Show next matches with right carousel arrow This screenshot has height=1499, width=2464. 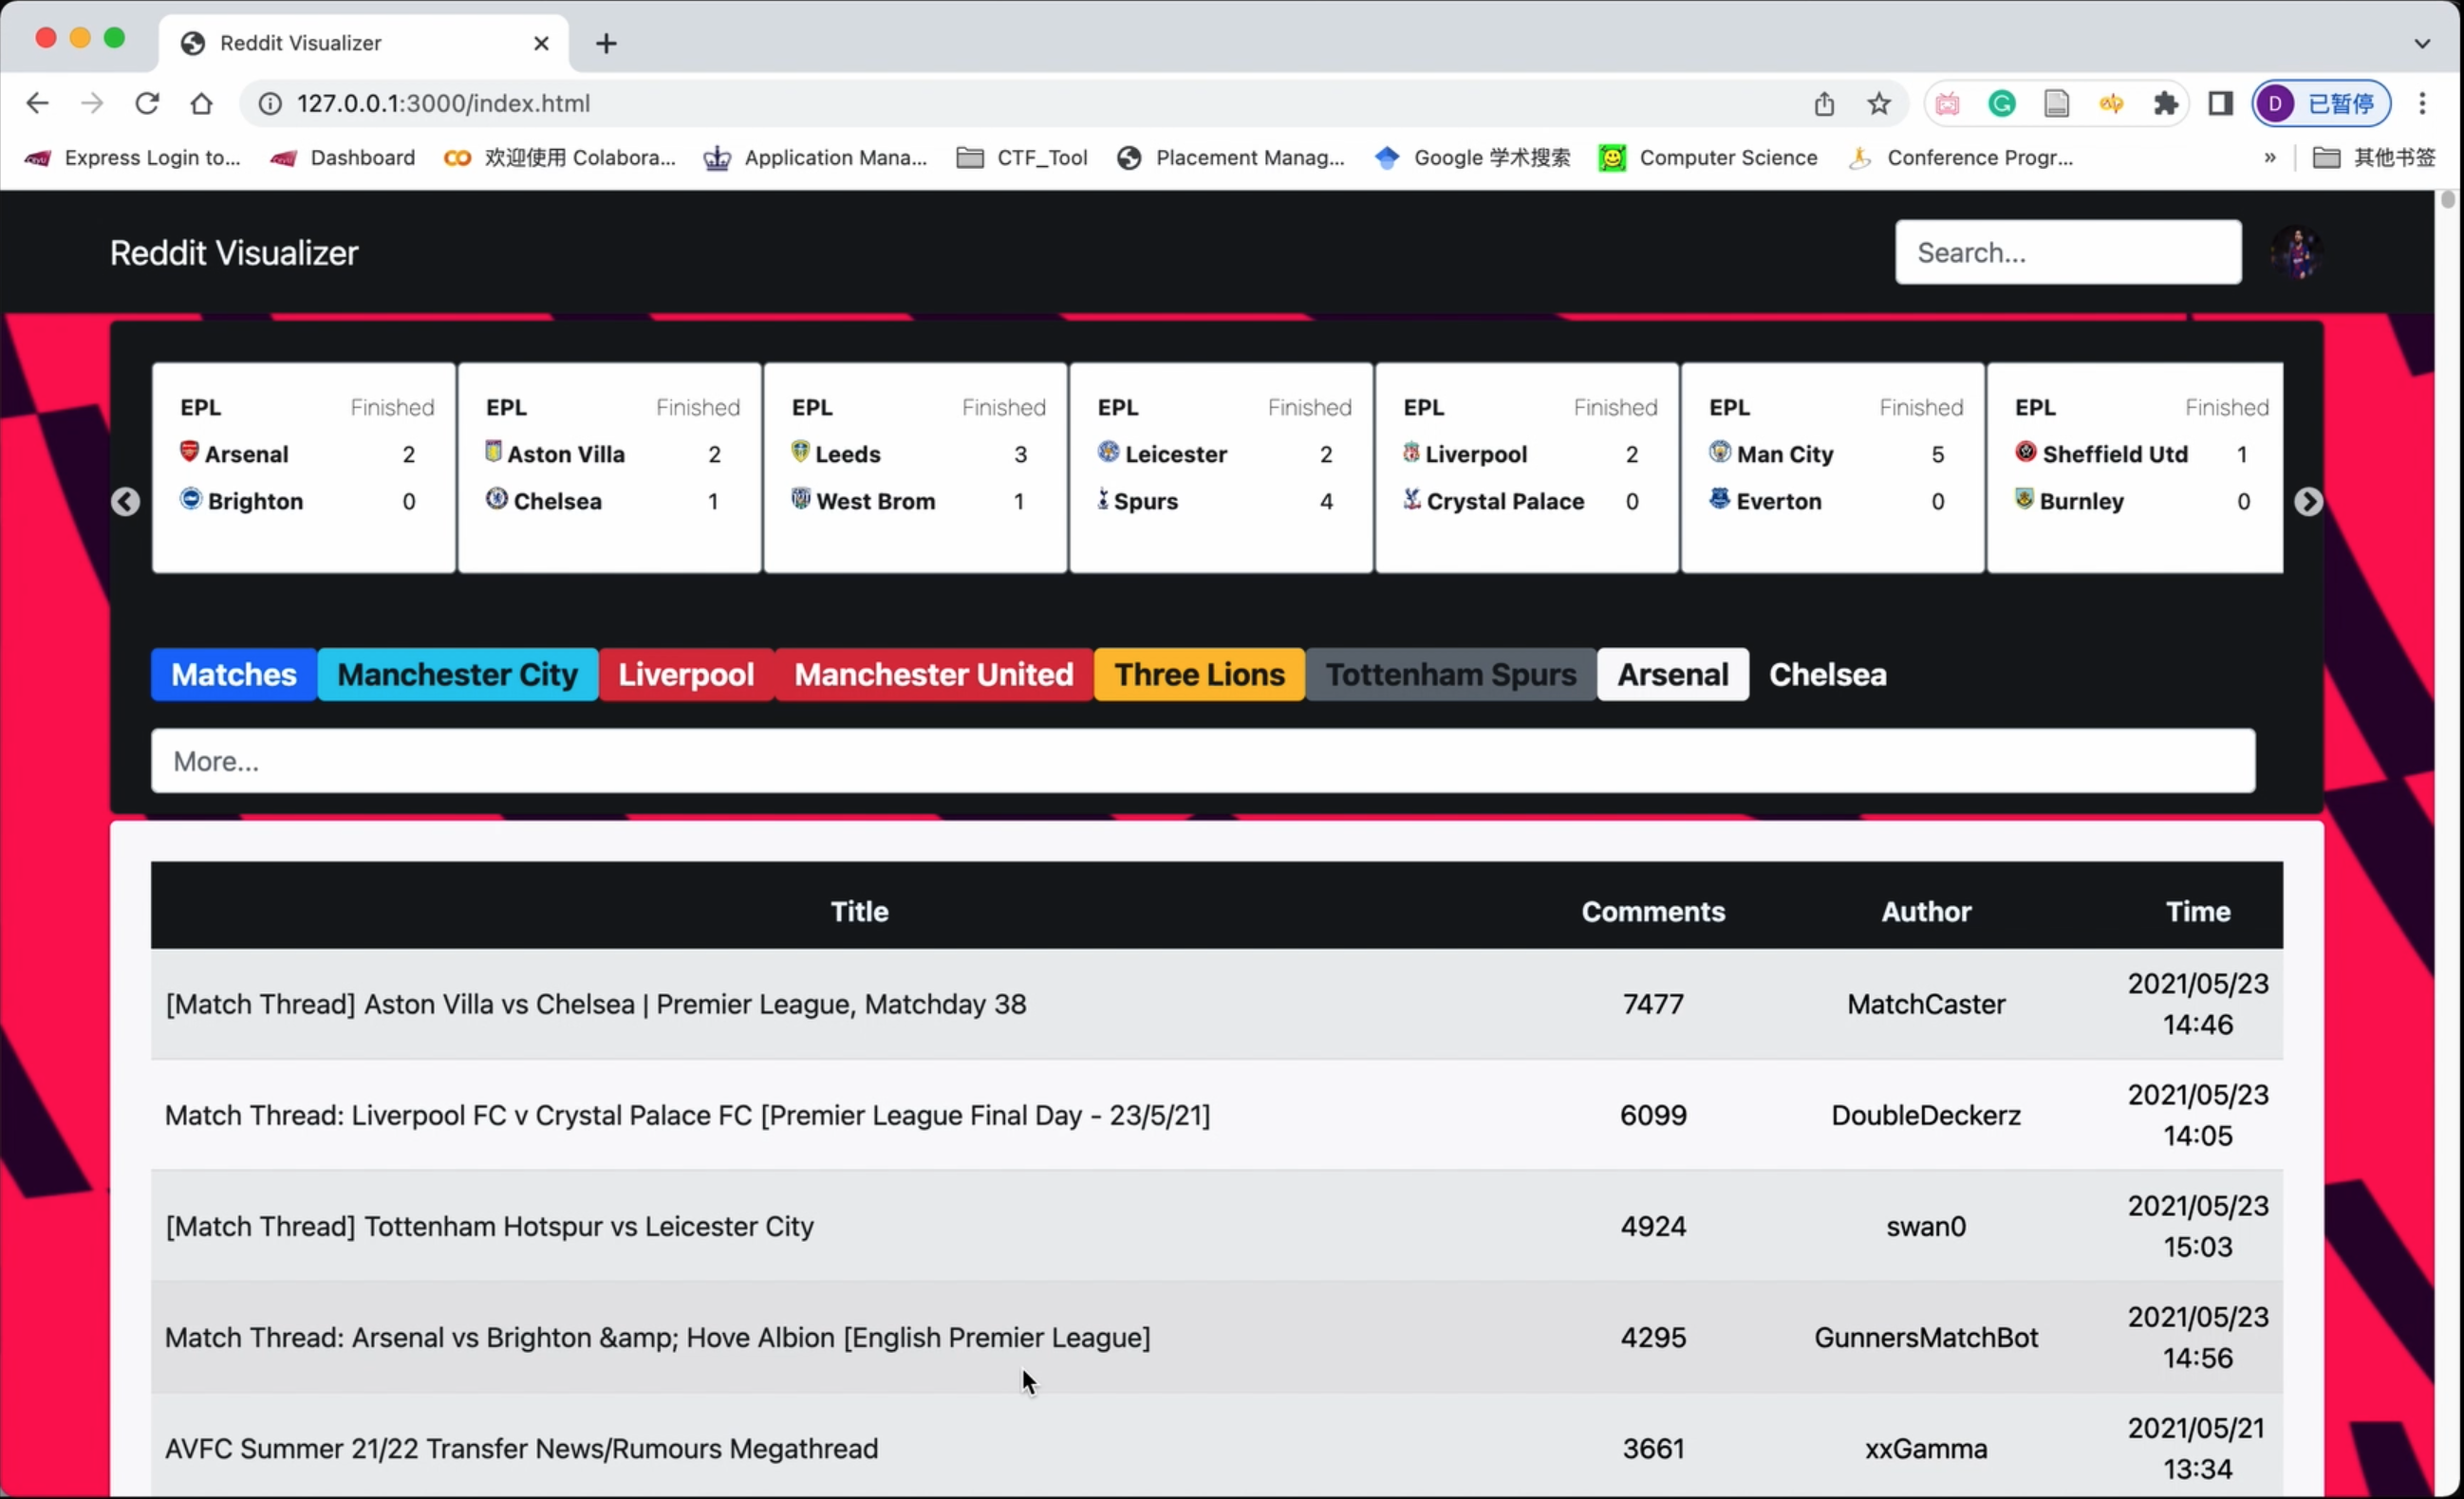tap(2308, 501)
